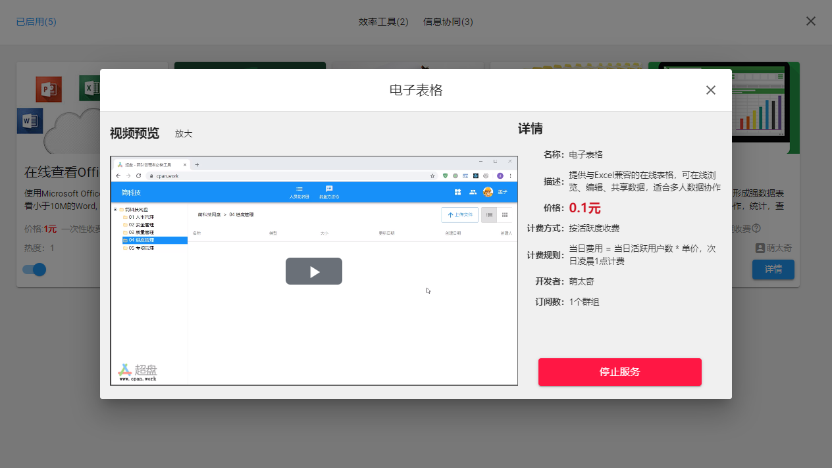Click the Word icon on Office card

click(x=30, y=121)
